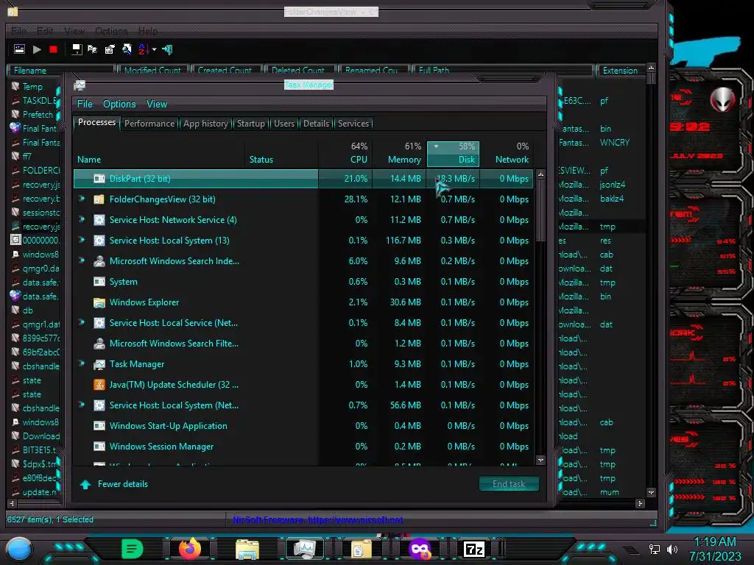Screen dimensions: 754x565
Task: Switch to the Services tab
Action: tap(353, 124)
